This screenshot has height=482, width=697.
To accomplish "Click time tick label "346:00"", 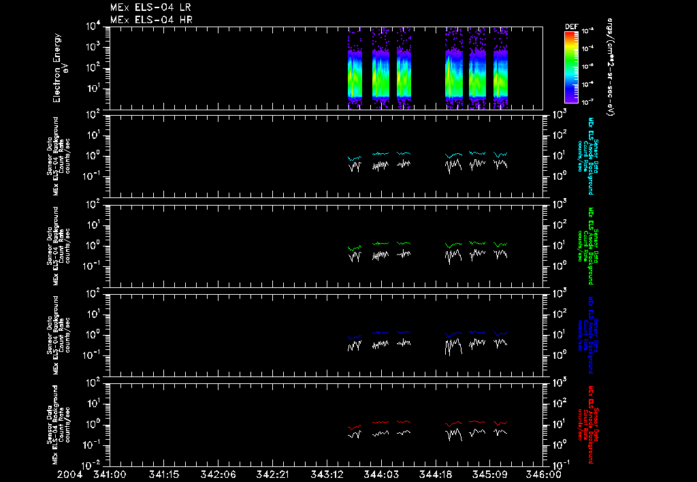I will pyautogui.click(x=543, y=475).
